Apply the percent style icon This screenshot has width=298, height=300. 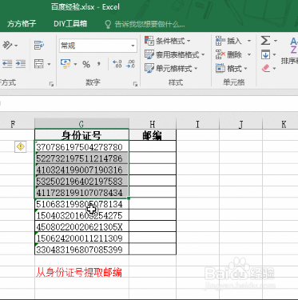(x=86, y=64)
